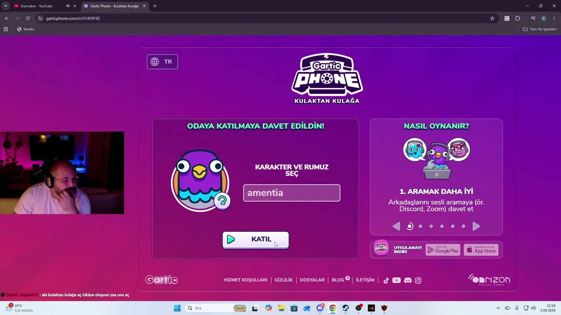
Task: Open the BLOG footer link
Action: 338,280
